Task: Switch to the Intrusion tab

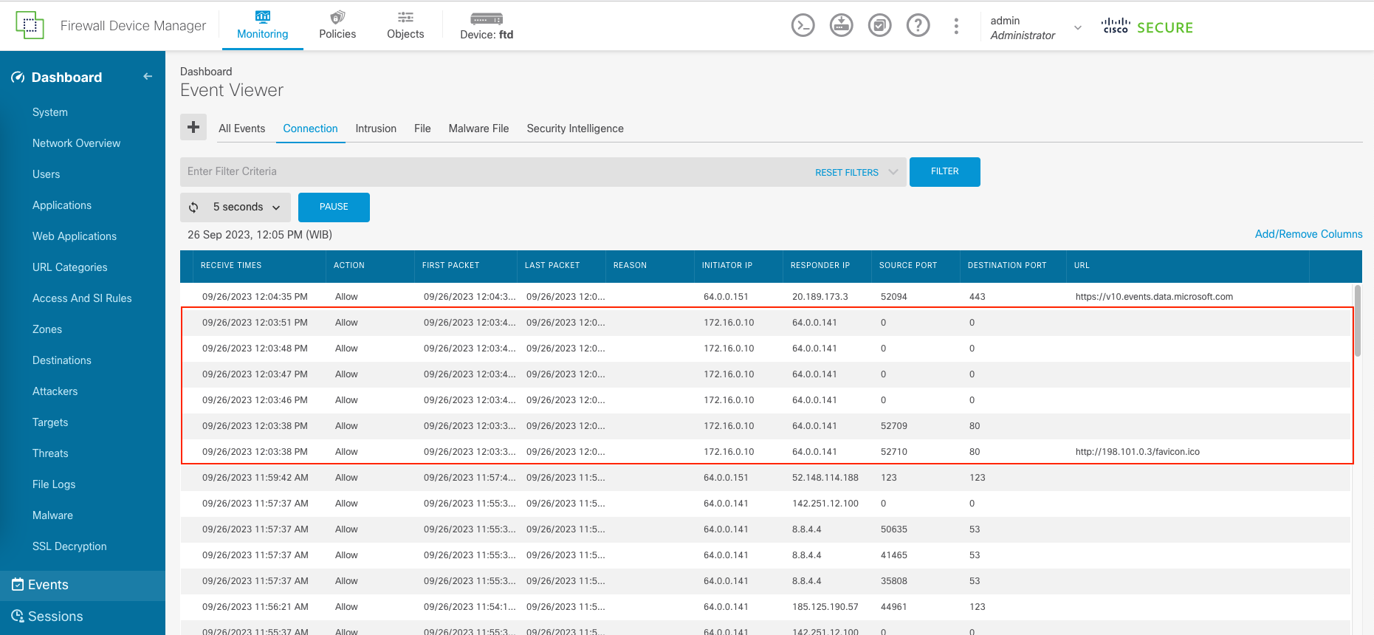Action: [x=376, y=128]
